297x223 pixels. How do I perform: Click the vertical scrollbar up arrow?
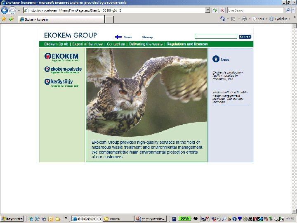(x=294, y=26)
